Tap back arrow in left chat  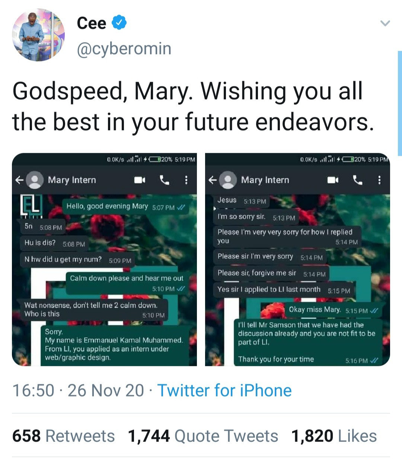click(x=19, y=180)
